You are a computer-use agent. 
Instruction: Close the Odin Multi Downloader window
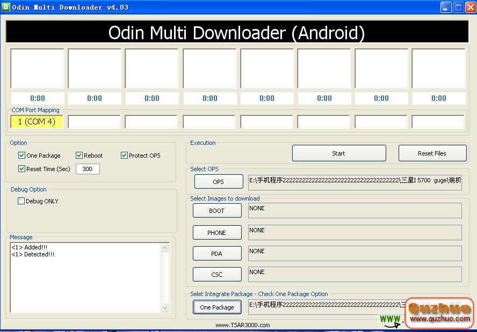(x=471, y=7)
